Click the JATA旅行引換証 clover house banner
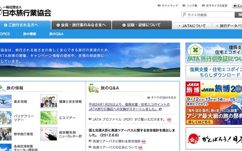Viewport: 242px width, 151px height. point(214,53)
